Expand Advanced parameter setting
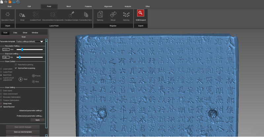The height and width of the screenshot is (137, 264). (x=31, y=111)
